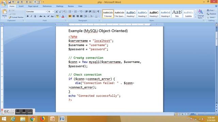218x122 pixels.
Task: Switch to the Review tab
Action: [71, 6]
